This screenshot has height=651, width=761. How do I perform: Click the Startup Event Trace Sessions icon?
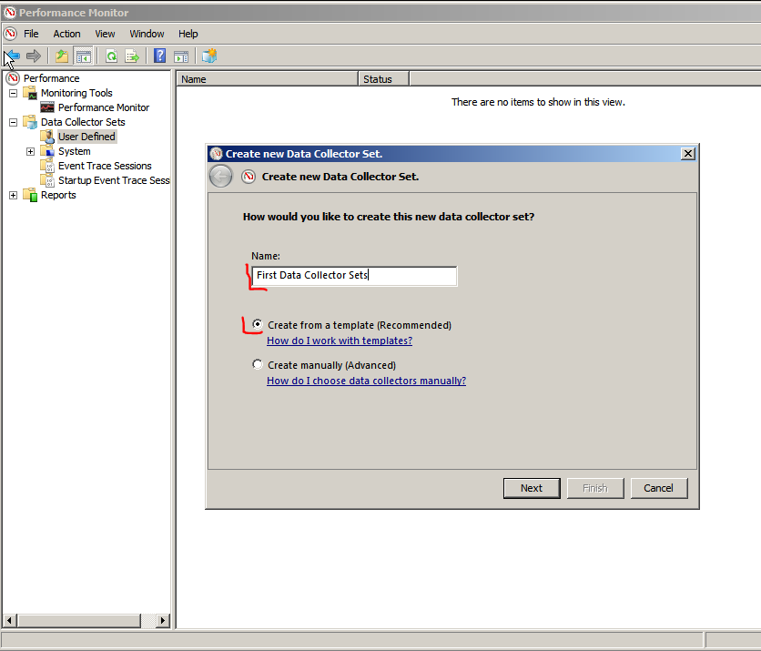tap(47, 180)
